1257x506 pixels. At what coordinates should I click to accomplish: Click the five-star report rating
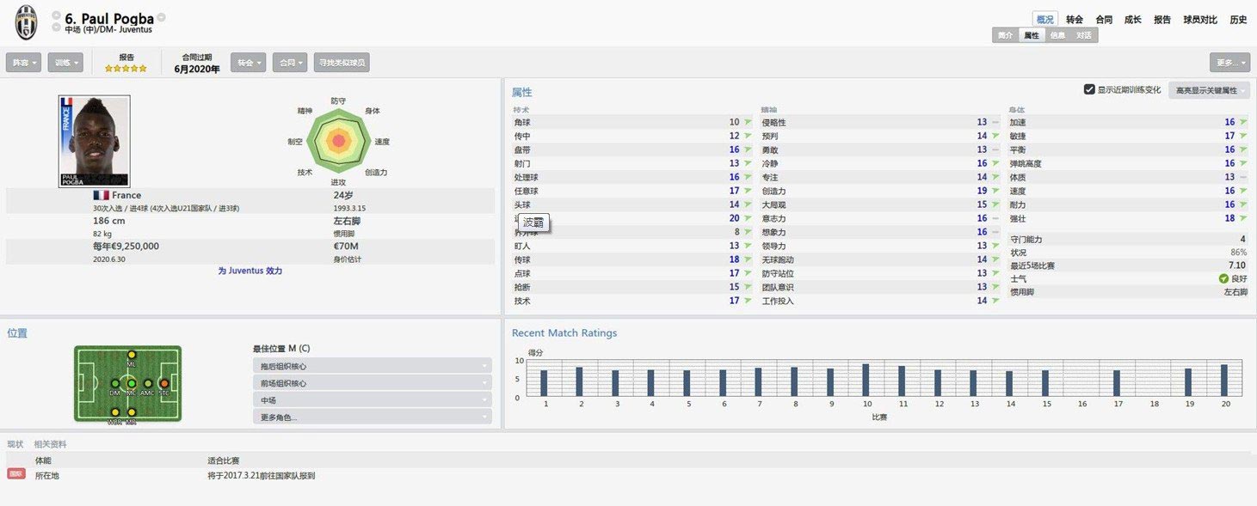126,68
